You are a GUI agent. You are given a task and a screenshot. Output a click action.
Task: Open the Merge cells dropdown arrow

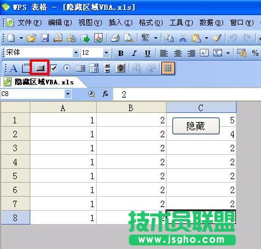[x=228, y=53]
